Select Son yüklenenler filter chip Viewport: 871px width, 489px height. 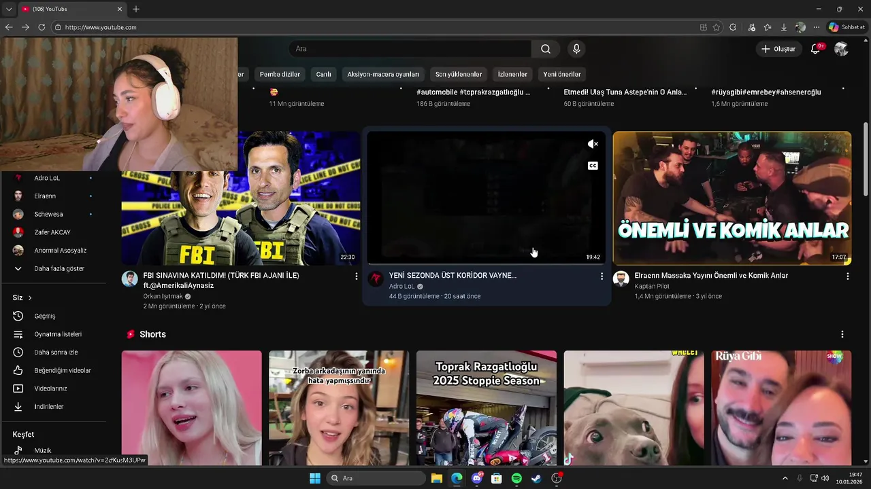coord(459,74)
